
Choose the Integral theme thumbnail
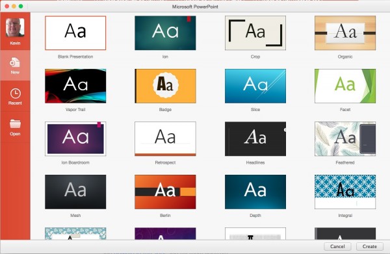345,192
